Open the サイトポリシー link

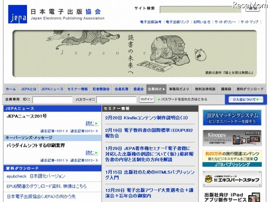225,22
